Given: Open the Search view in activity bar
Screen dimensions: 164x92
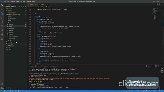Looking at the screenshot, I should click(2, 9).
